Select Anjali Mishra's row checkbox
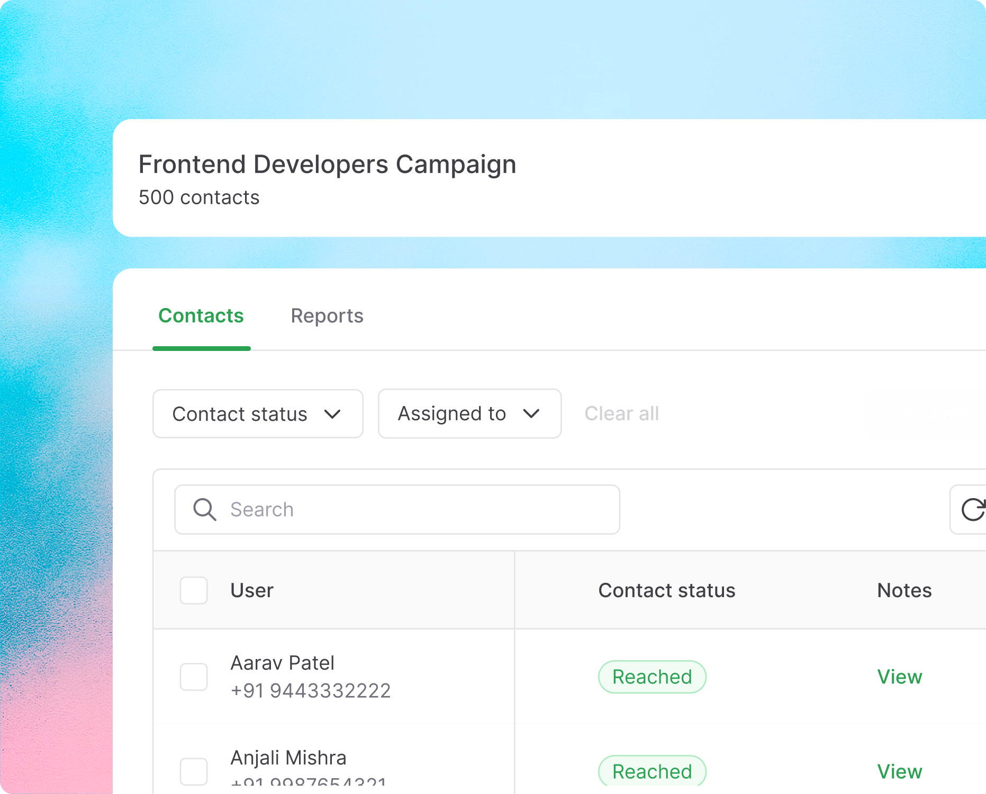986x794 pixels. click(x=194, y=771)
